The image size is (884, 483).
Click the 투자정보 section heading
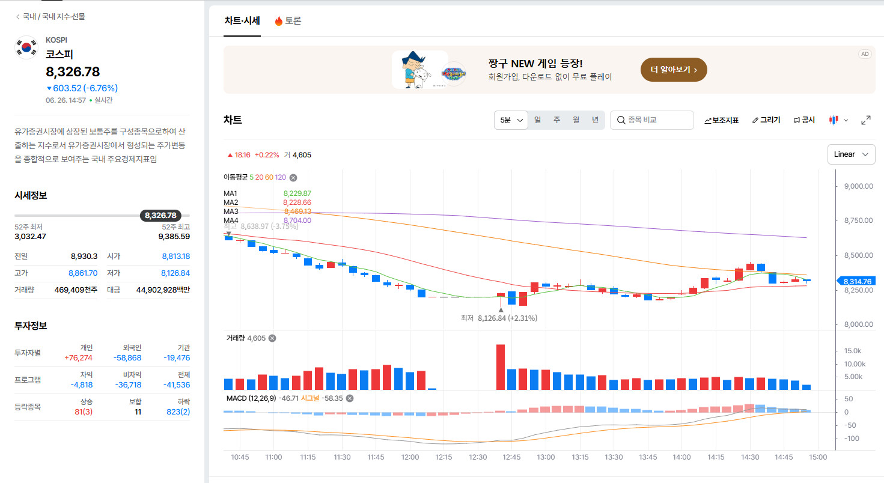click(x=31, y=326)
